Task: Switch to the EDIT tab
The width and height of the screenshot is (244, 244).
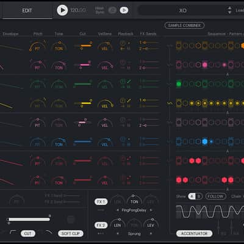Action: pos(27,10)
